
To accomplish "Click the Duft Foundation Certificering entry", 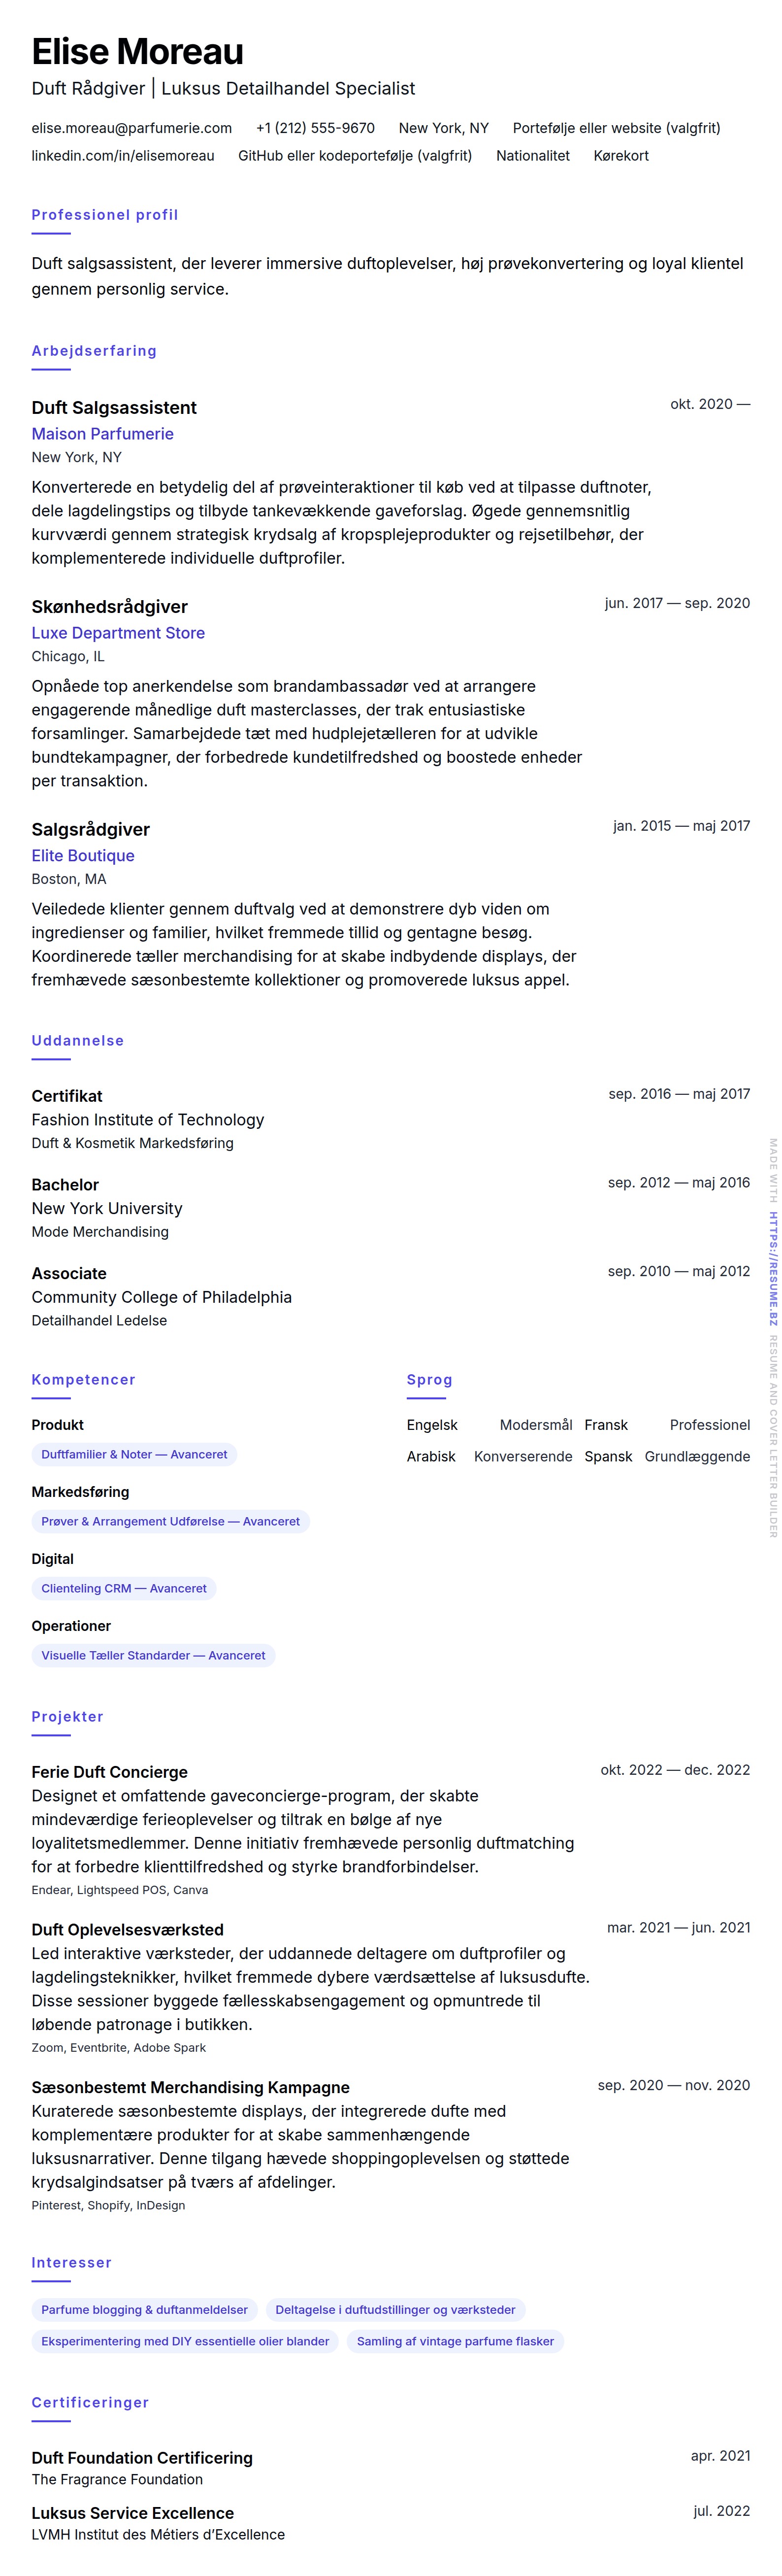I will click(x=142, y=2458).
